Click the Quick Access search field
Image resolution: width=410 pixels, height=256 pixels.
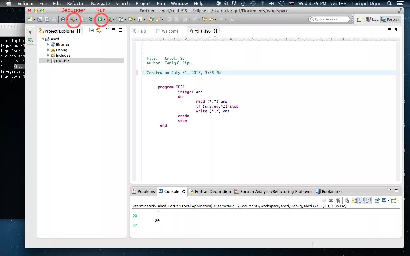329,19
